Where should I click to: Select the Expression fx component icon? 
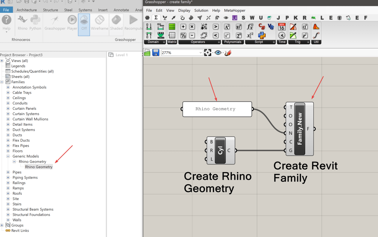(250, 27)
